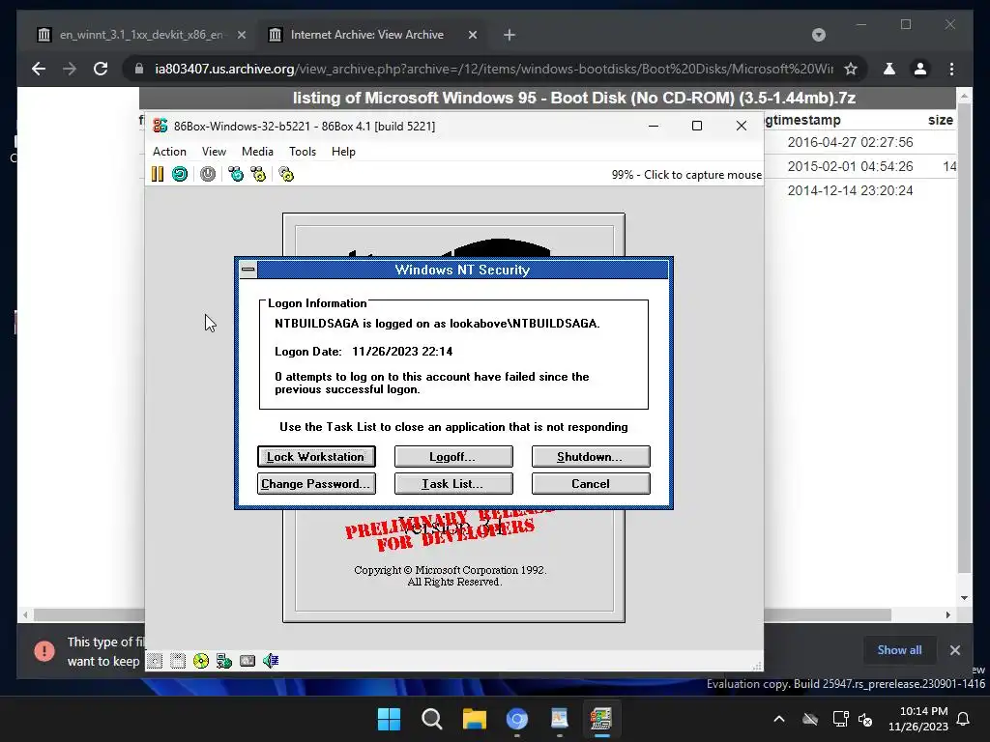
Task: Open the Chrome profile avatar
Action: (920, 69)
